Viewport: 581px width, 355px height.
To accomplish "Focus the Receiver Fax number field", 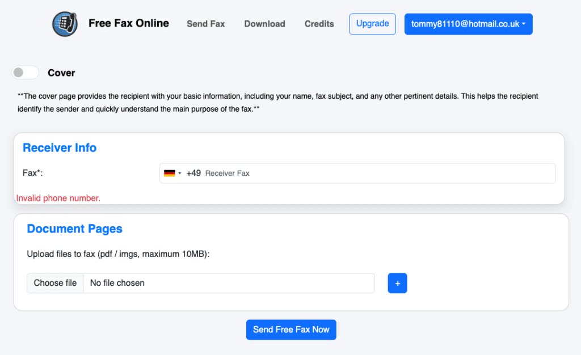I will coord(374,174).
